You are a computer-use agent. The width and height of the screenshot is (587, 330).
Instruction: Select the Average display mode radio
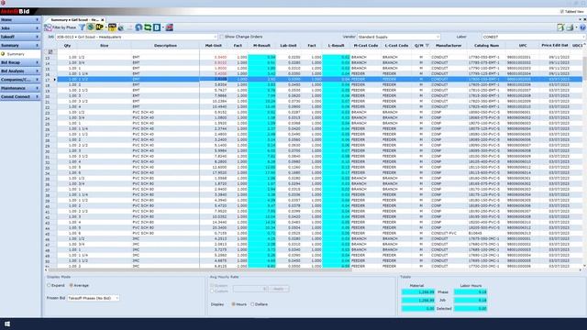72,285
